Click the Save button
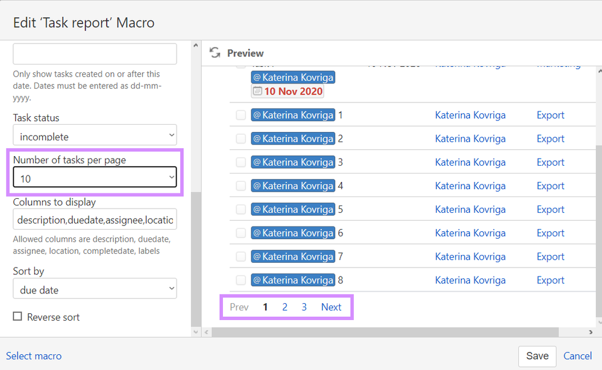602x370 pixels. (537, 356)
